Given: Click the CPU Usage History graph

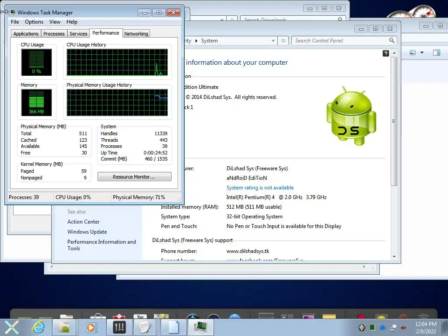Looking at the screenshot, I should click(117, 62).
